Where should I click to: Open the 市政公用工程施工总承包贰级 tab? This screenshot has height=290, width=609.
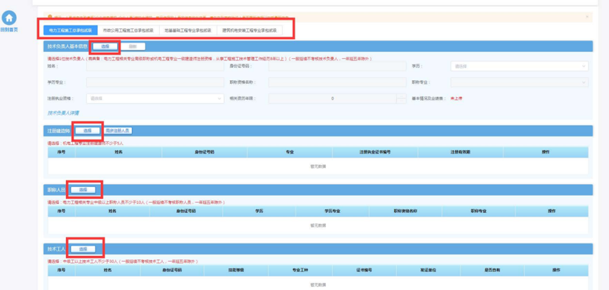click(x=128, y=30)
